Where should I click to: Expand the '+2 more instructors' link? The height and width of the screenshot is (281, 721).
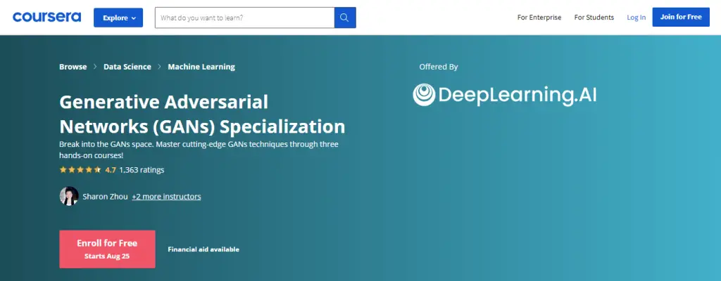166,197
